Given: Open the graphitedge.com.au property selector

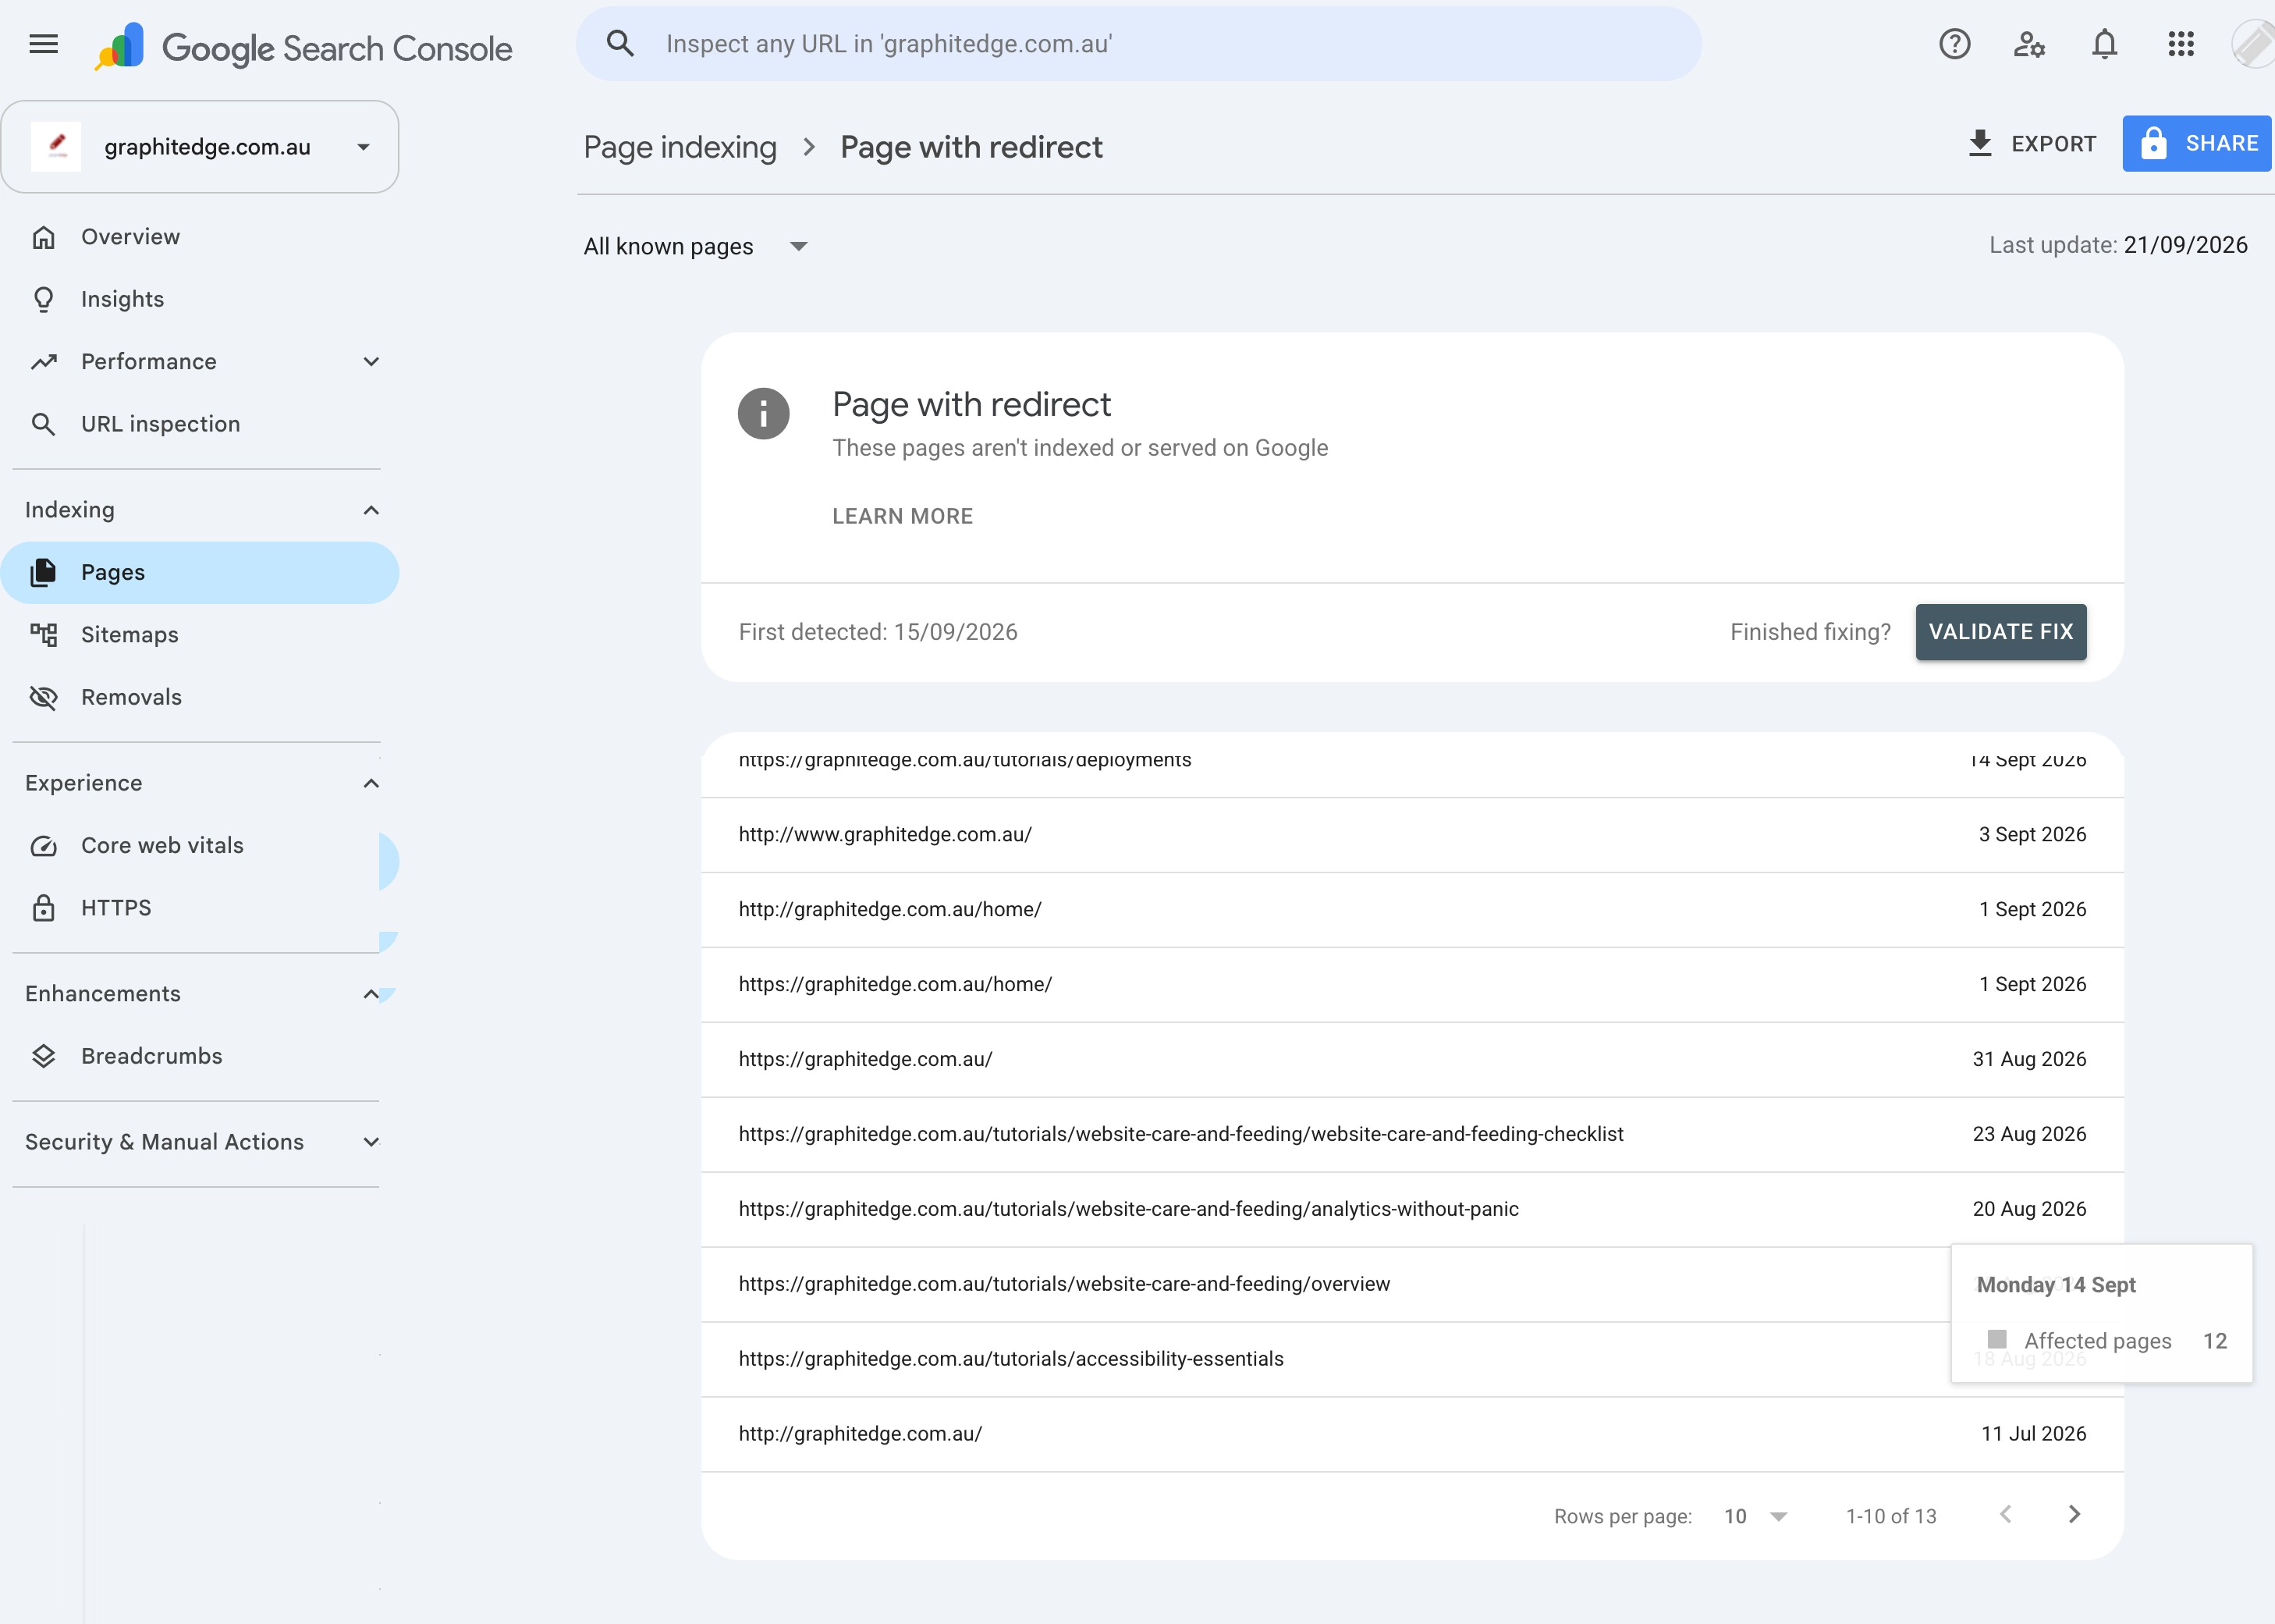Looking at the screenshot, I should click(x=200, y=147).
